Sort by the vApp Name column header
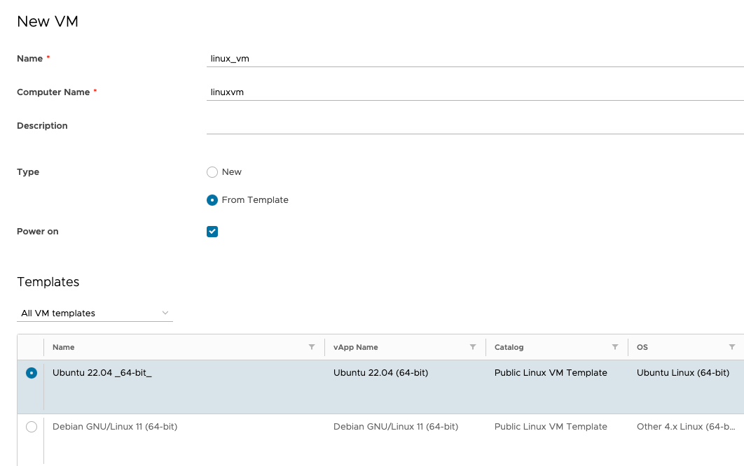This screenshot has width=744, height=466. 356,347
